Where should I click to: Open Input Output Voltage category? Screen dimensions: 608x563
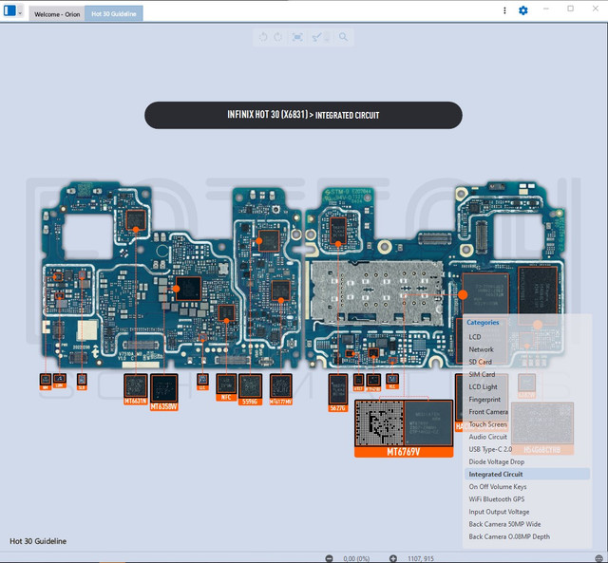click(499, 512)
